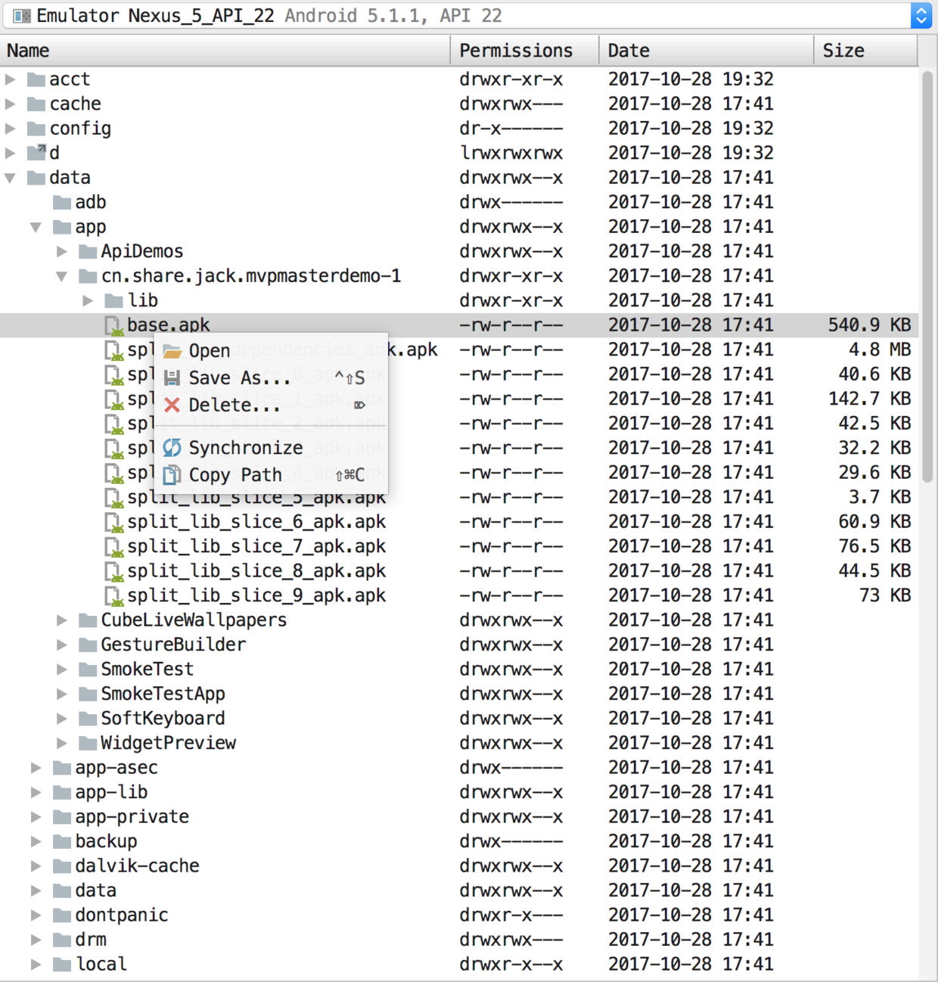Collapse the app folder
Viewport: 938px width, 982px height.
click(x=36, y=227)
